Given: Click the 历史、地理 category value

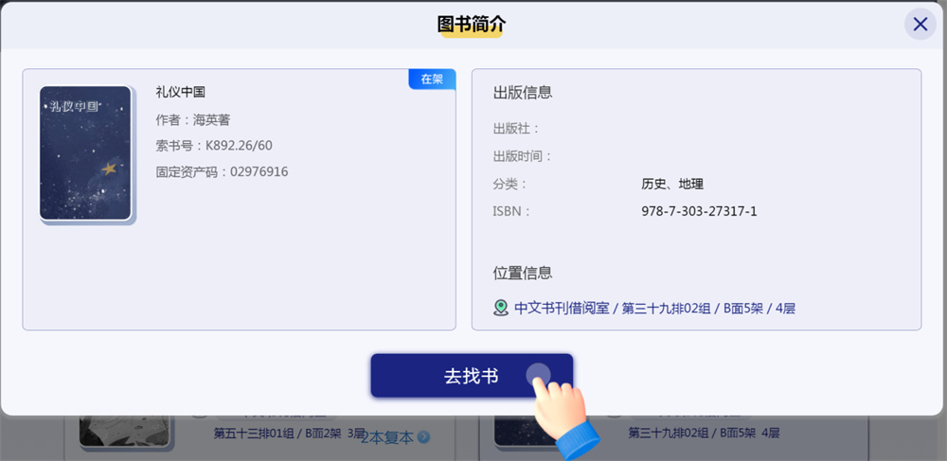Looking at the screenshot, I should (672, 185).
